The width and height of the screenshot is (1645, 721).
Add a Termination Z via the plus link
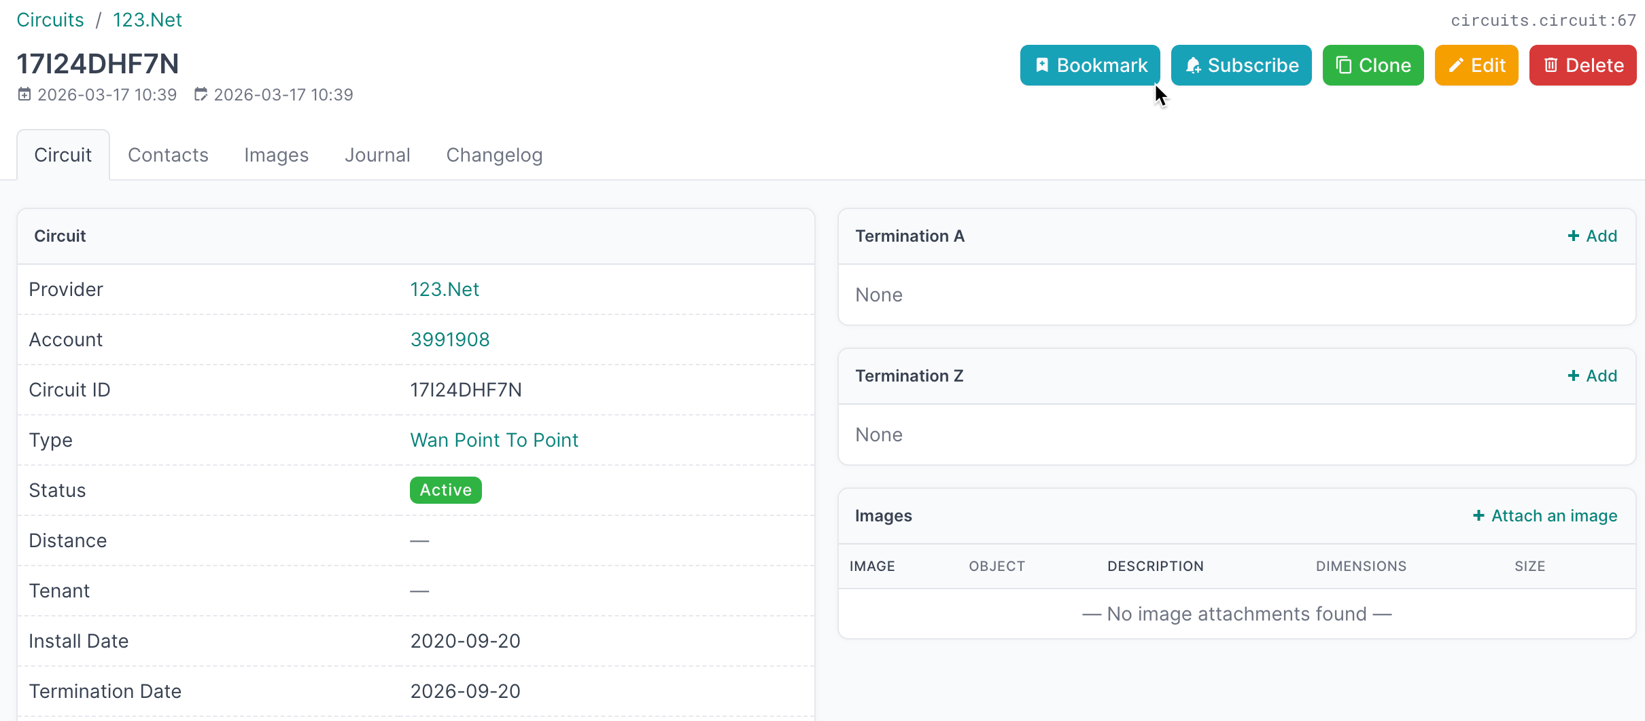[1592, 376]
